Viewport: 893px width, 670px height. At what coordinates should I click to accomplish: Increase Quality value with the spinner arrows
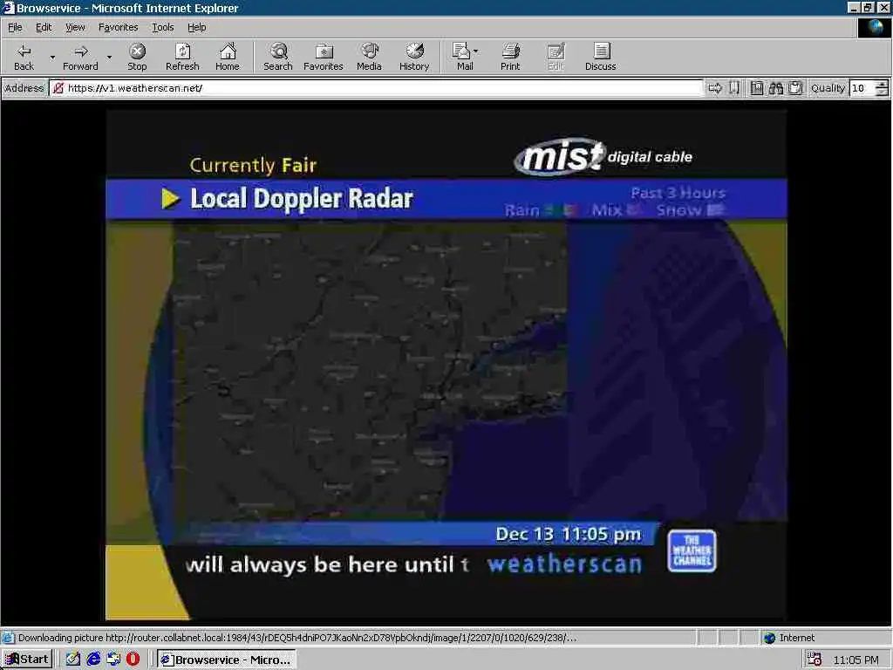[882, 85]
